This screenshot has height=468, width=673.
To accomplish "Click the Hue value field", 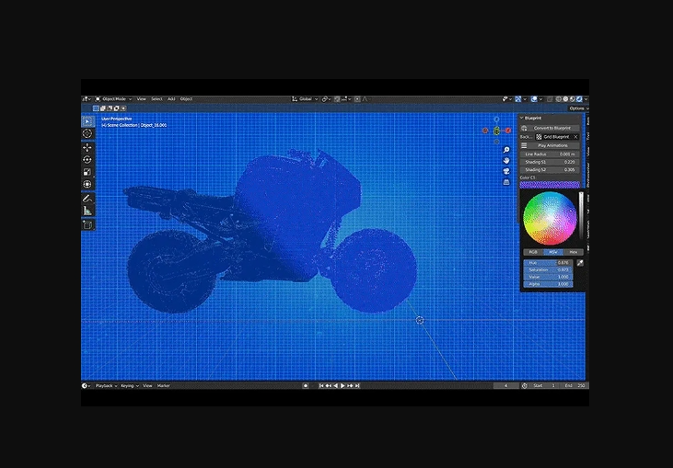I will click(x=547, y=262).
